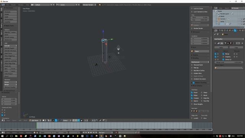This screenshot has height=138, width=245.
Task: Open the File menu
Action: tap(8, 5)
